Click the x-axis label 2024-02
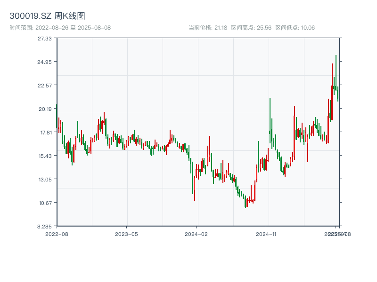The image size is (377, 282). click(196, 234)
